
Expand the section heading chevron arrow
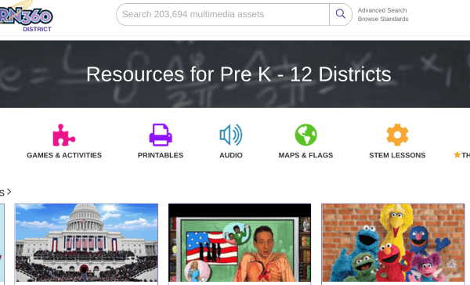coord(9,191)
